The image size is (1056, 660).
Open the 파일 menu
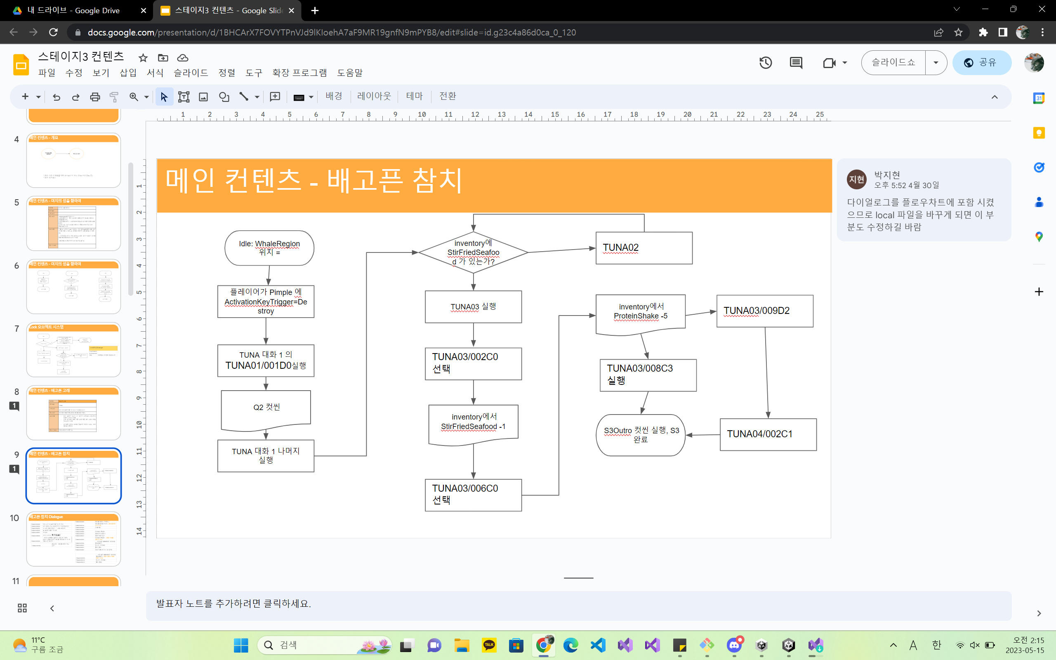[47, 73]
